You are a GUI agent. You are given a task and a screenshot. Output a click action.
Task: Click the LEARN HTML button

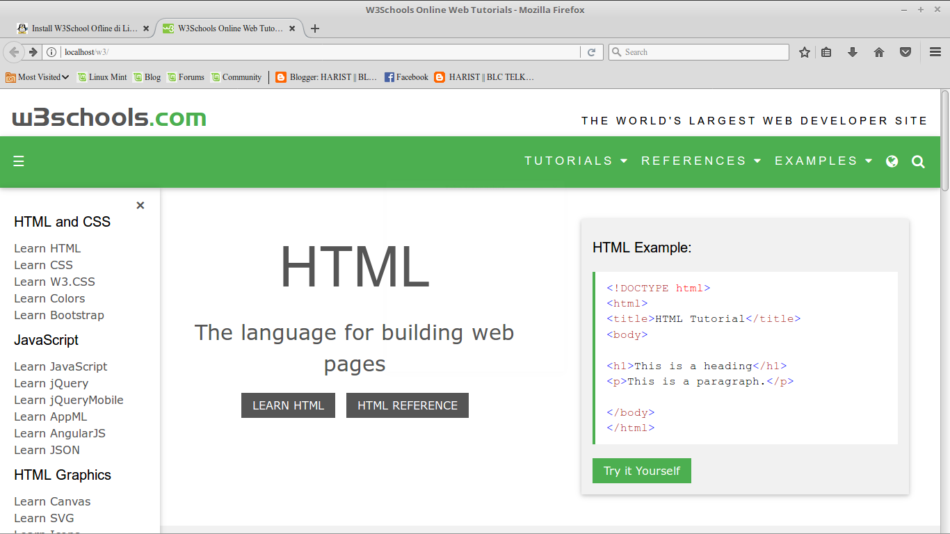[288, 405]
